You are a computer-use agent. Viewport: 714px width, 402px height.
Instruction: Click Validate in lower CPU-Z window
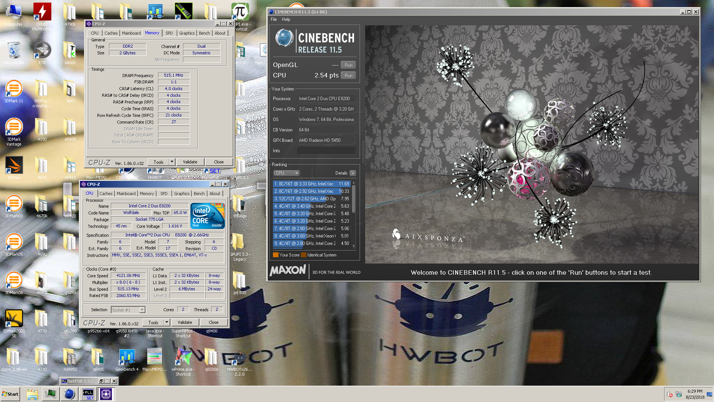pyautogui.click(x=185, y=322)
